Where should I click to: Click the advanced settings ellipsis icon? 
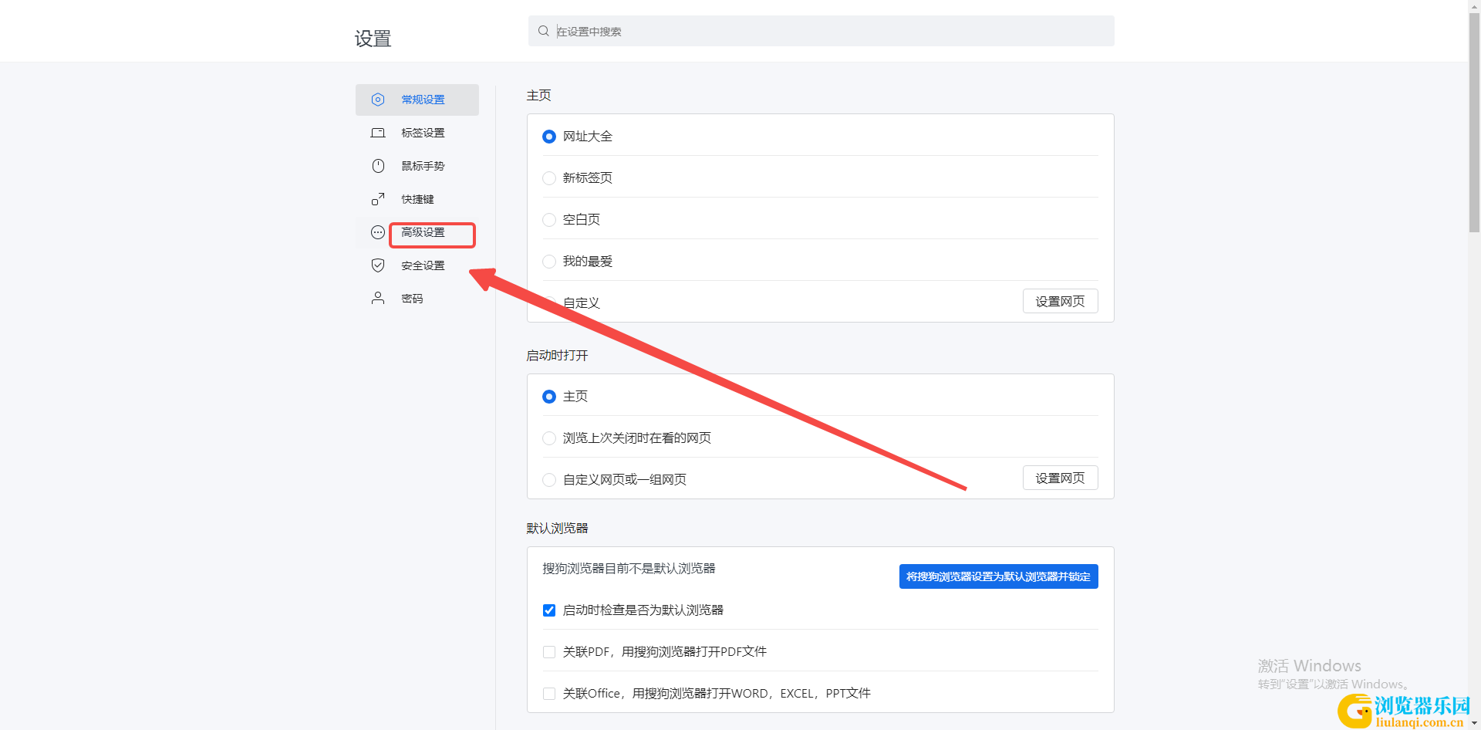click(378, 232)
